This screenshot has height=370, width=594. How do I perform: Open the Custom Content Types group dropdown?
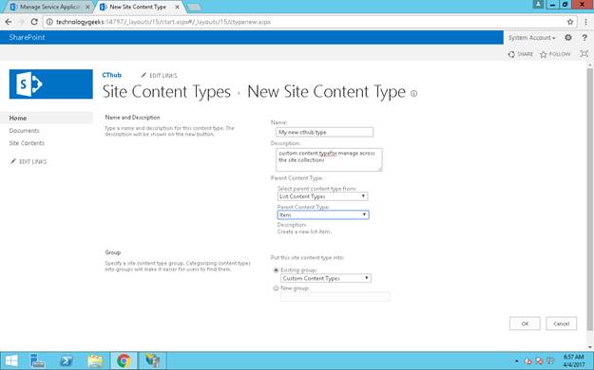coord(326,278)
